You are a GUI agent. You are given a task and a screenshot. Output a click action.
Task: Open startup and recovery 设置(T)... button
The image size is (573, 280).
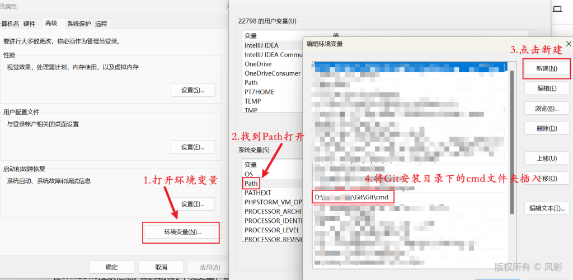192,204
